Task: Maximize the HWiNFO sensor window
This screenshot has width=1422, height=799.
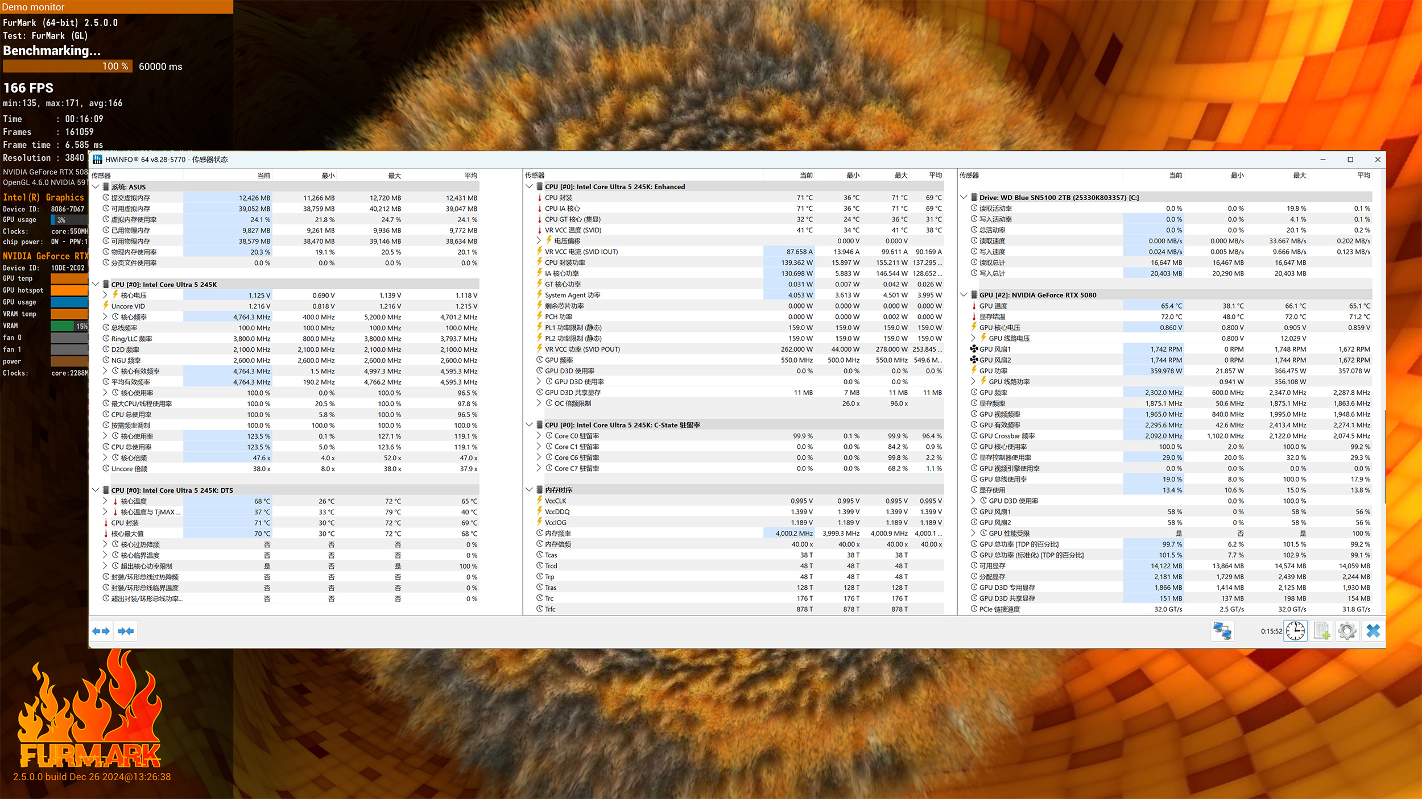Action: (x=1350, y=160)
